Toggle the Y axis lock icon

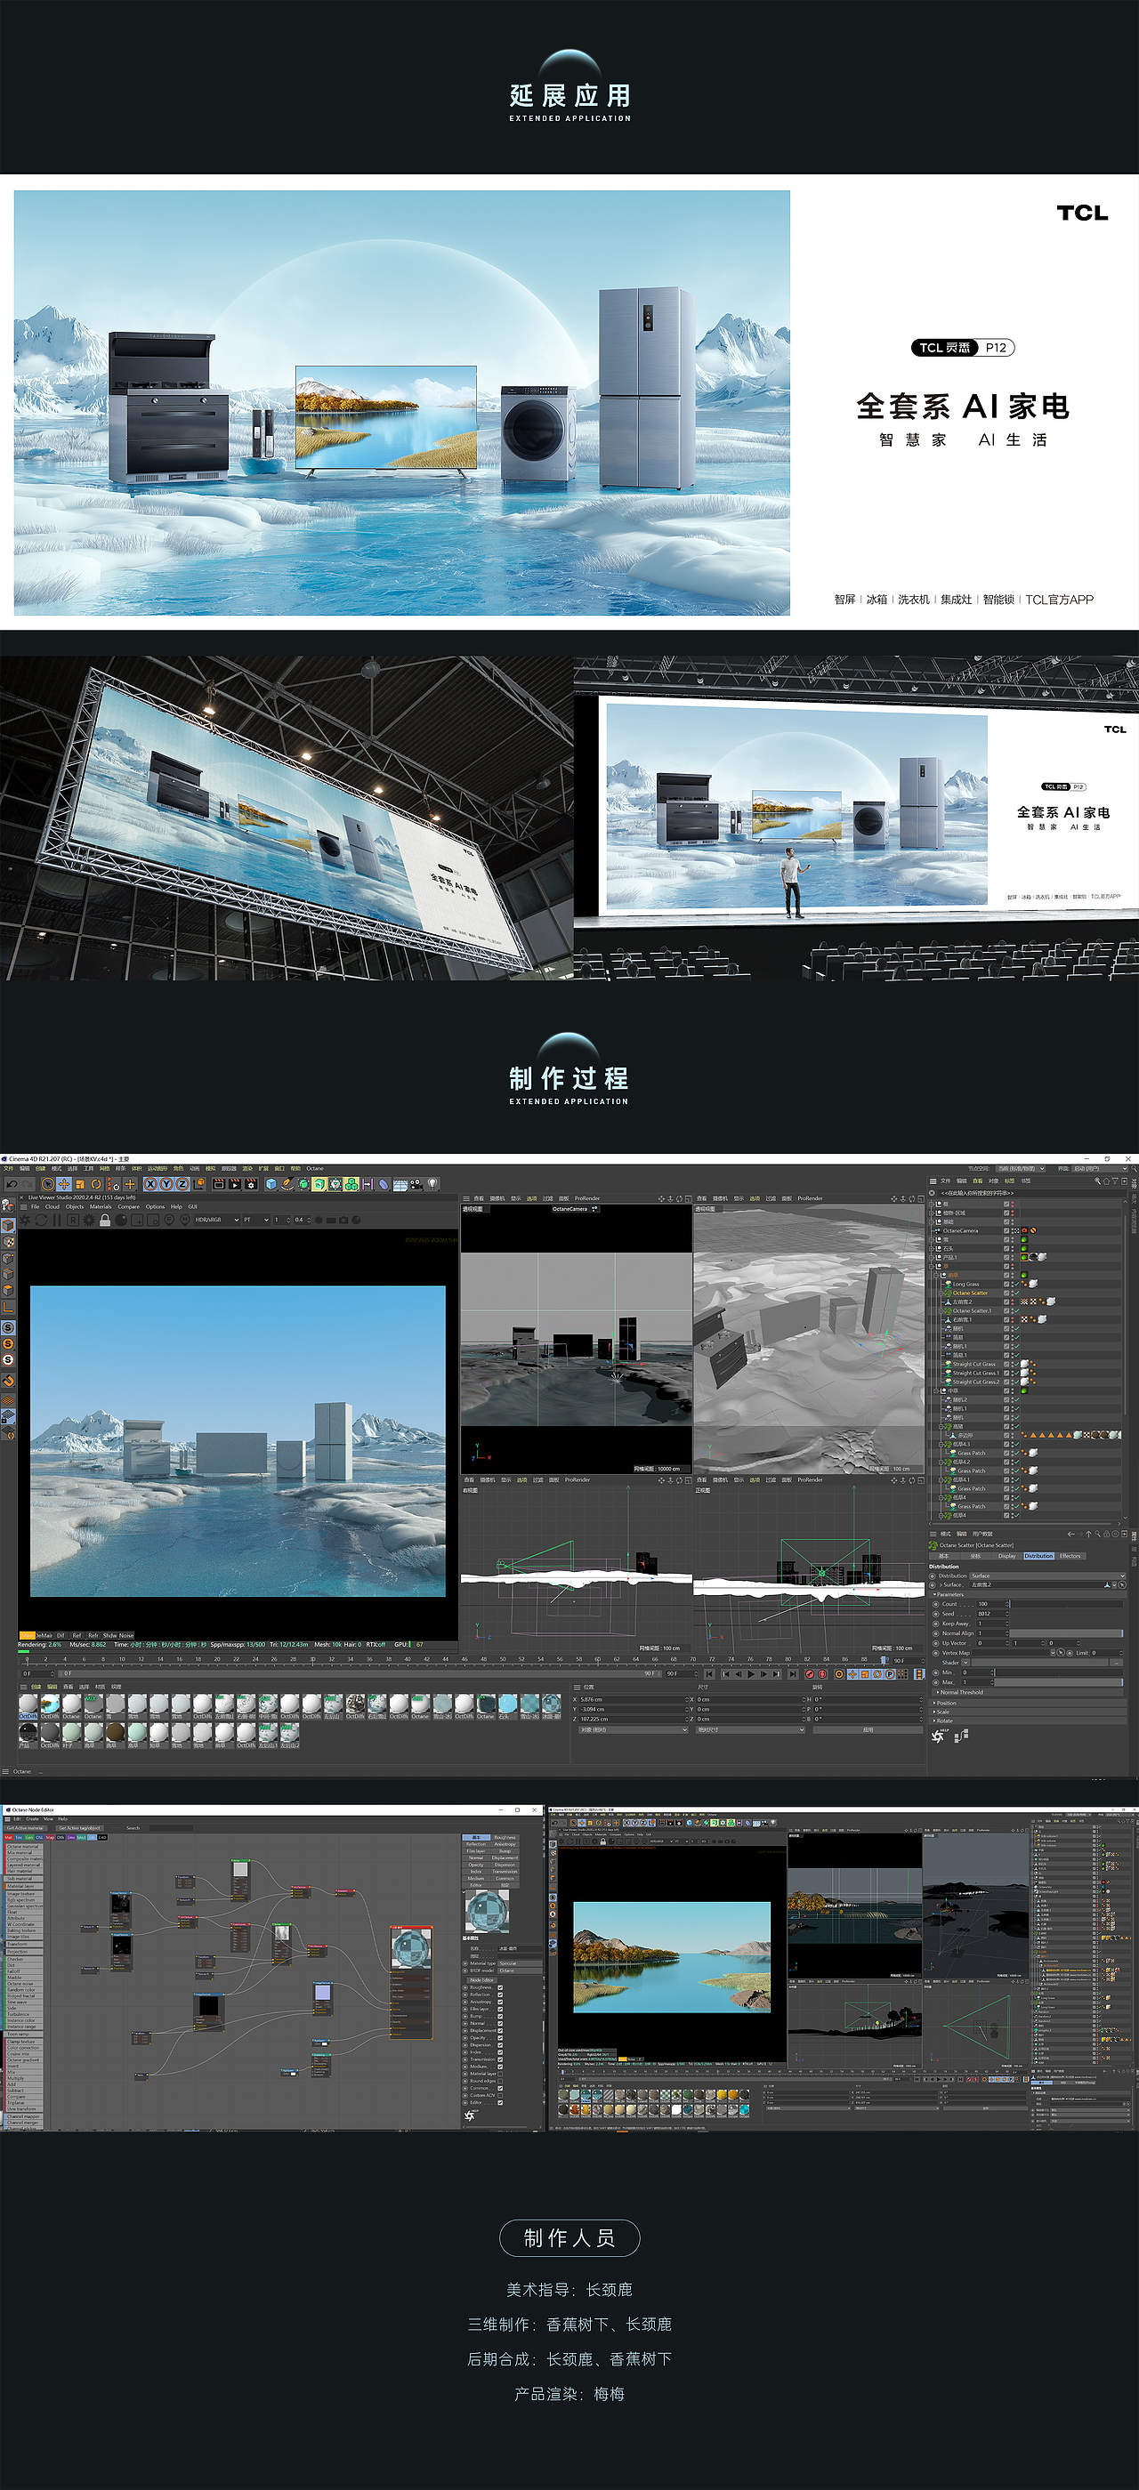[167, 1184]
